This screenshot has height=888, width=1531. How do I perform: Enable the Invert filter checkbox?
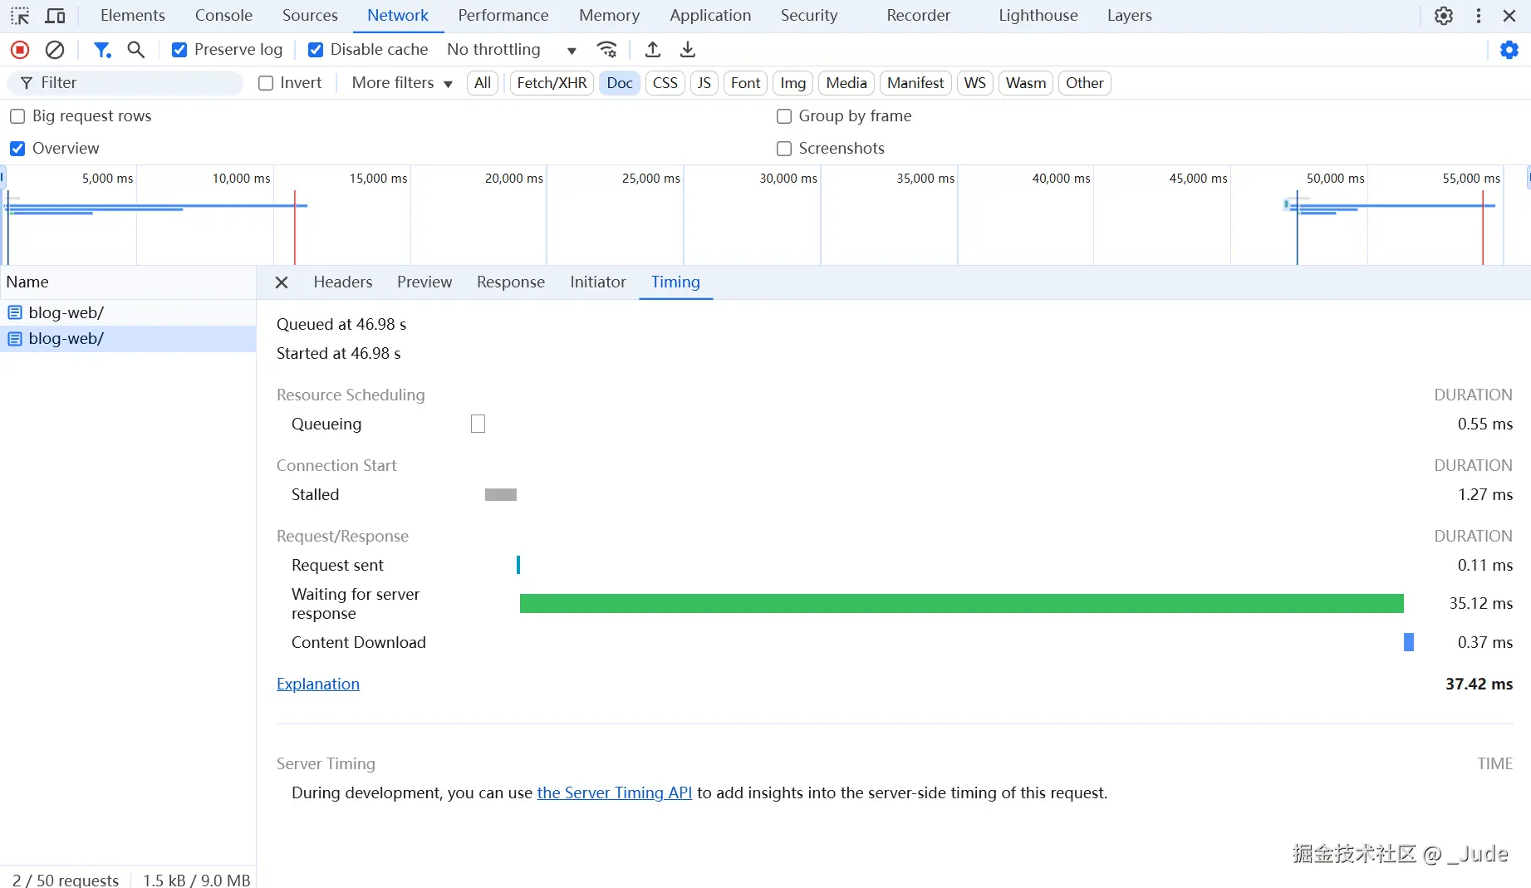point(266,83)
